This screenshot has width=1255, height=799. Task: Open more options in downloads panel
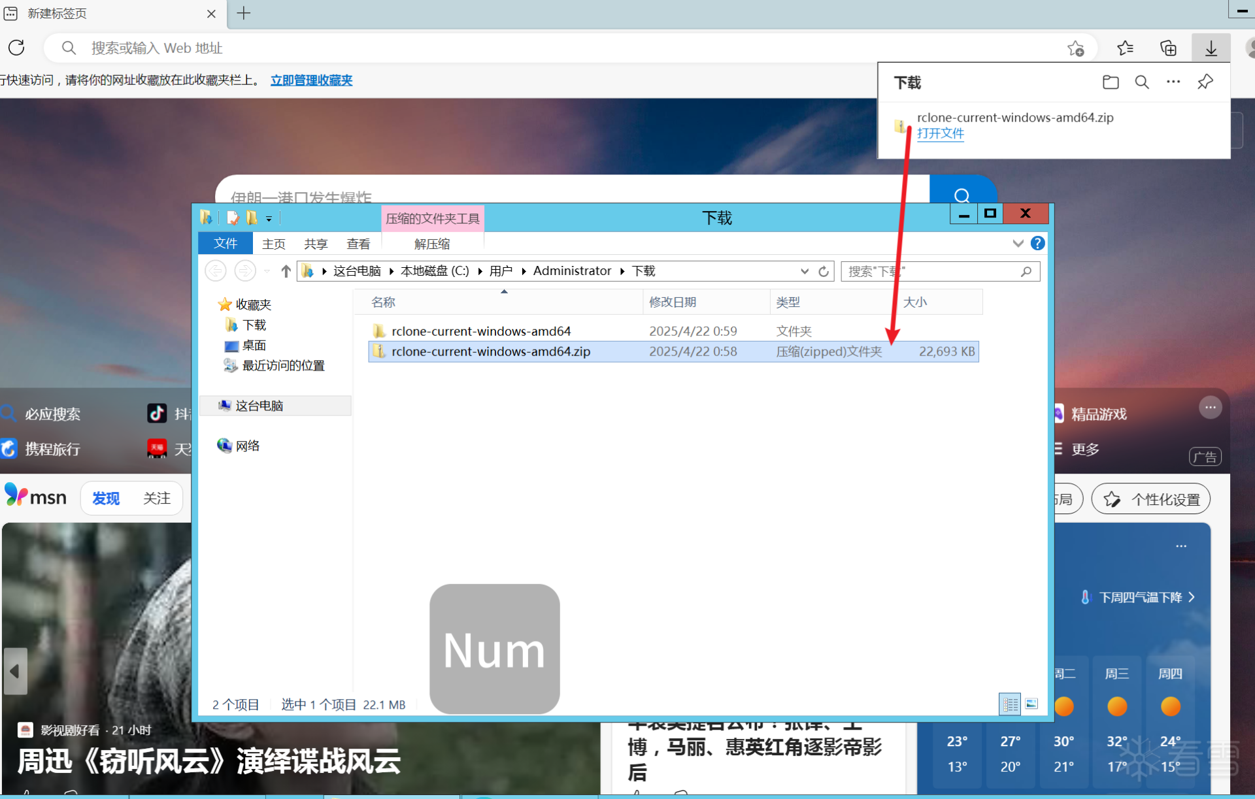click(1173, 82)
